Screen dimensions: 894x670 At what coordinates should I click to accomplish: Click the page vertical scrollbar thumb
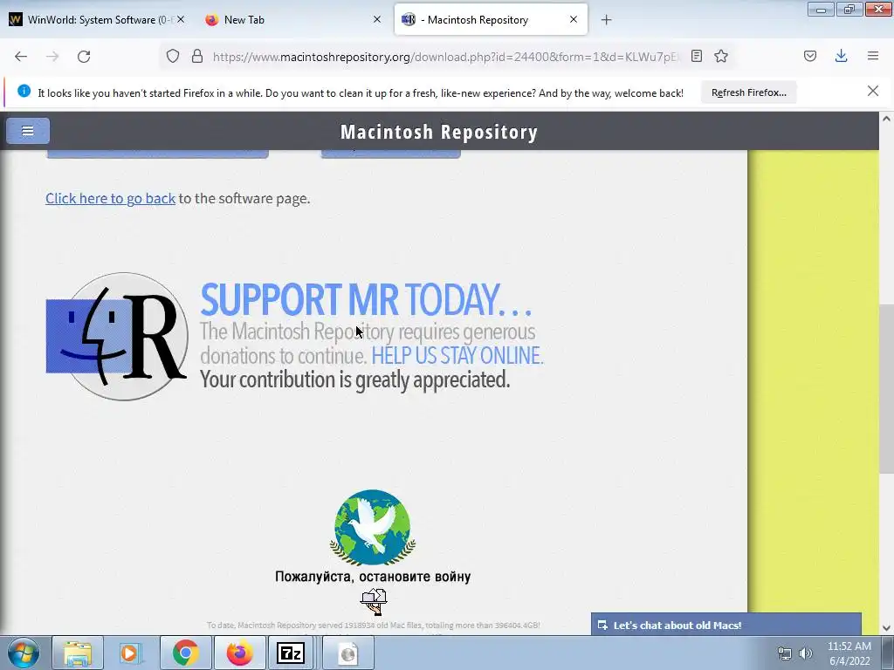pyautogui.click(x=886, y=388)
